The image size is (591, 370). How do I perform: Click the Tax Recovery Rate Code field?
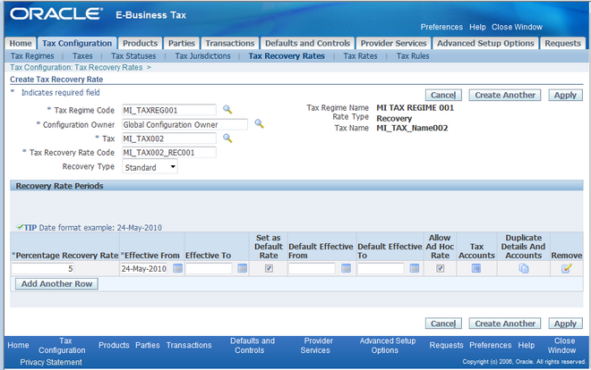point(169,152)
